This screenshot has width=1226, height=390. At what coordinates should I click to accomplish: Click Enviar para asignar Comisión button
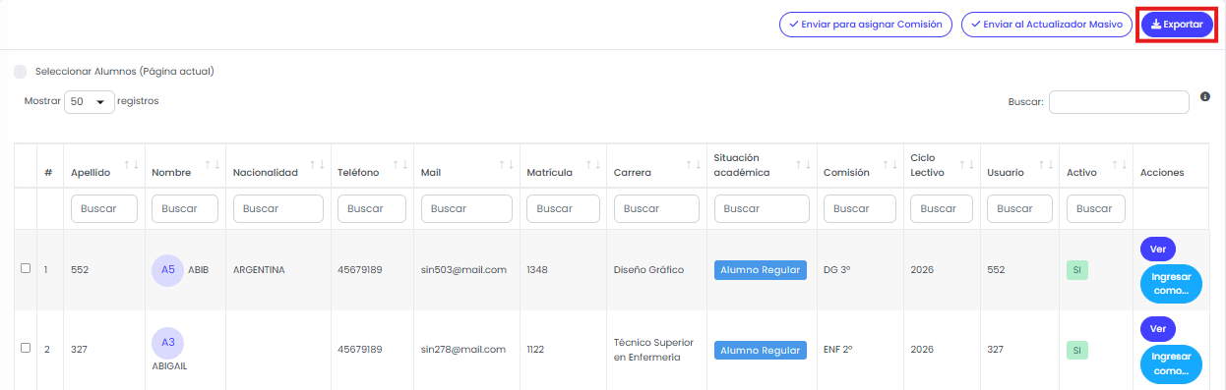(865, 25)
